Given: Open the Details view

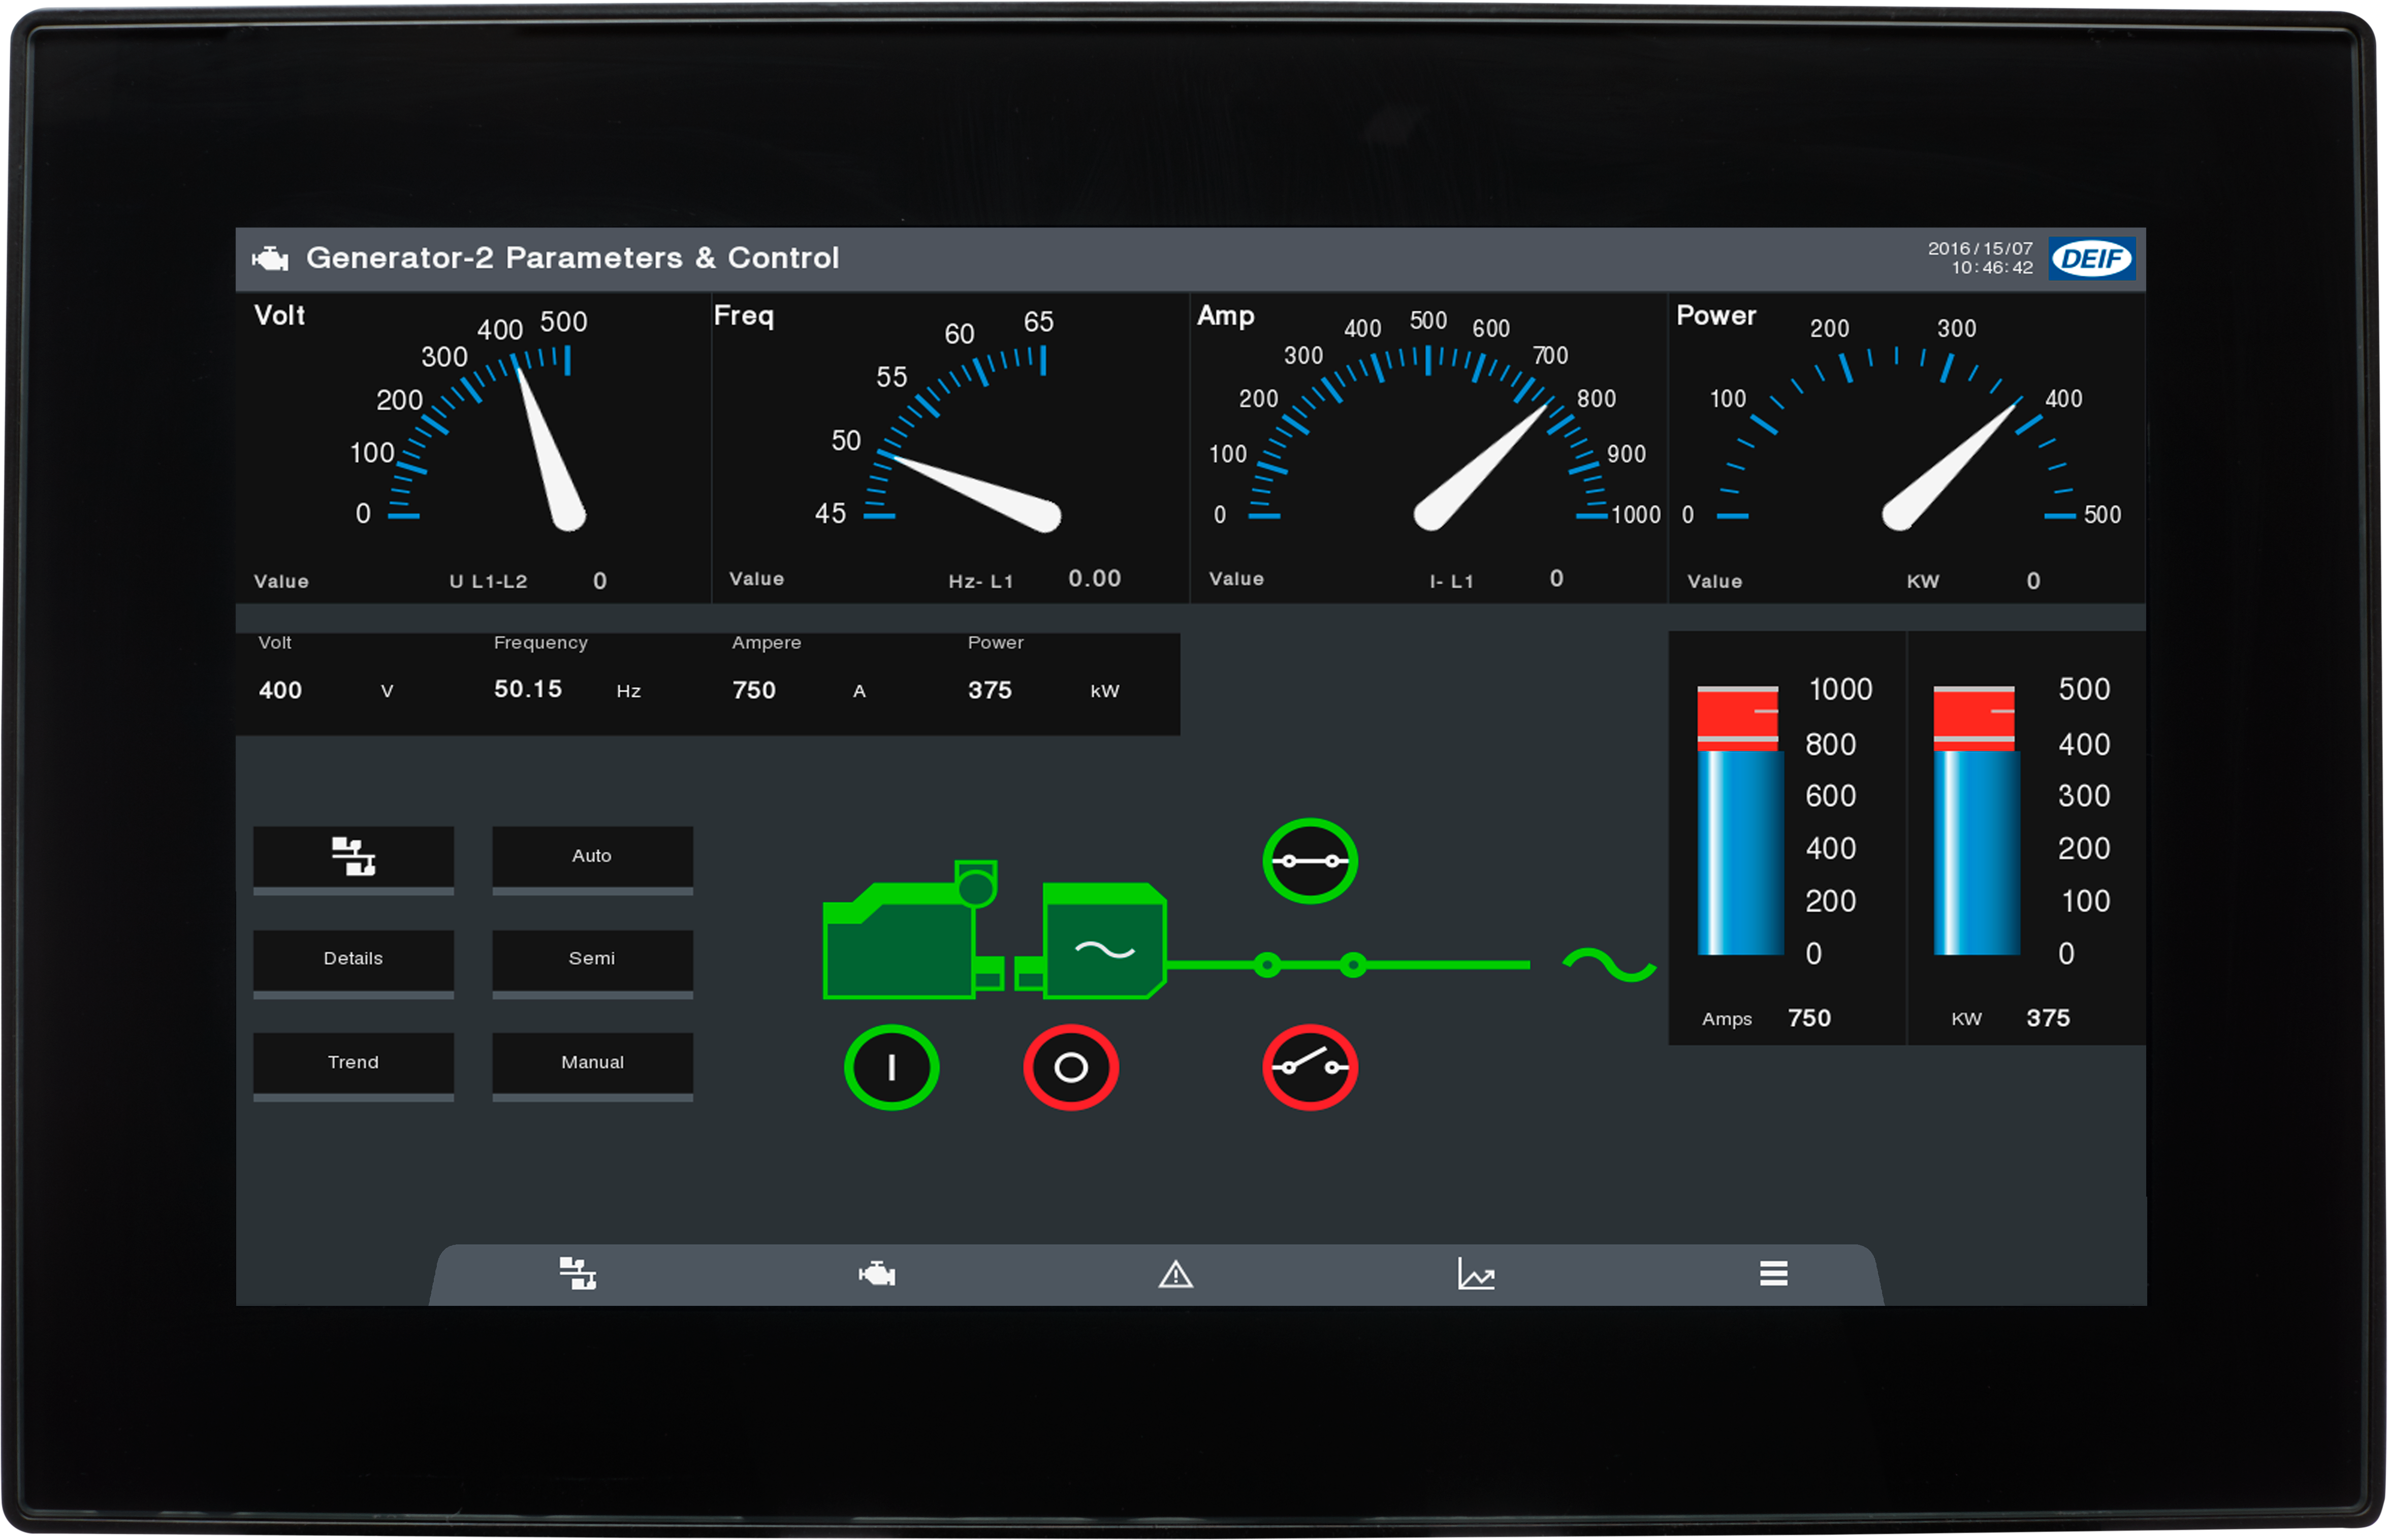Looking at the screenshot, I should [353, 959].
